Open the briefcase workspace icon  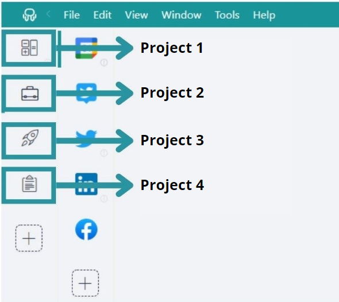(30, 94)
